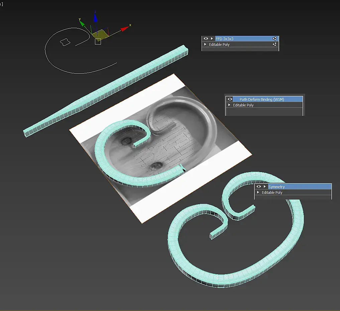Select Editable Poly under Path Deform Binding

click(x=243, y=105)
